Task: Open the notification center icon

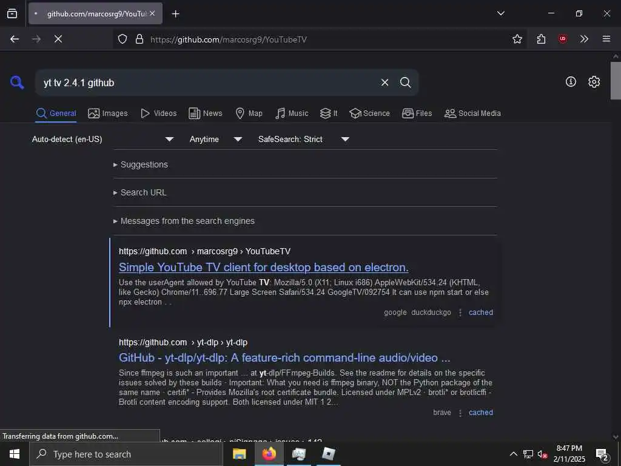Action: pyautogui.click(x=602, y=455)
